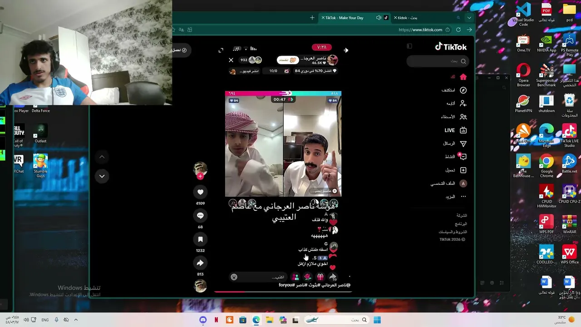Open the Friends sidebar item
Viewport: 581px width, 327px height.
click(454, 117)
